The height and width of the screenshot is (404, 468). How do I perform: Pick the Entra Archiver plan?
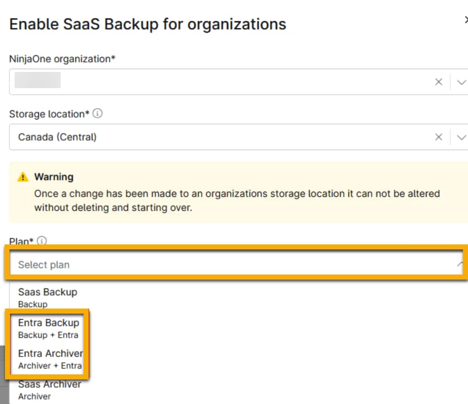pos(50,359)
